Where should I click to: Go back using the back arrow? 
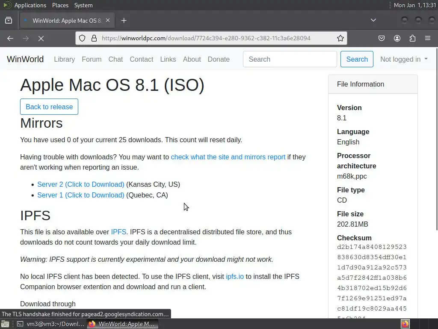click(10, 38)
